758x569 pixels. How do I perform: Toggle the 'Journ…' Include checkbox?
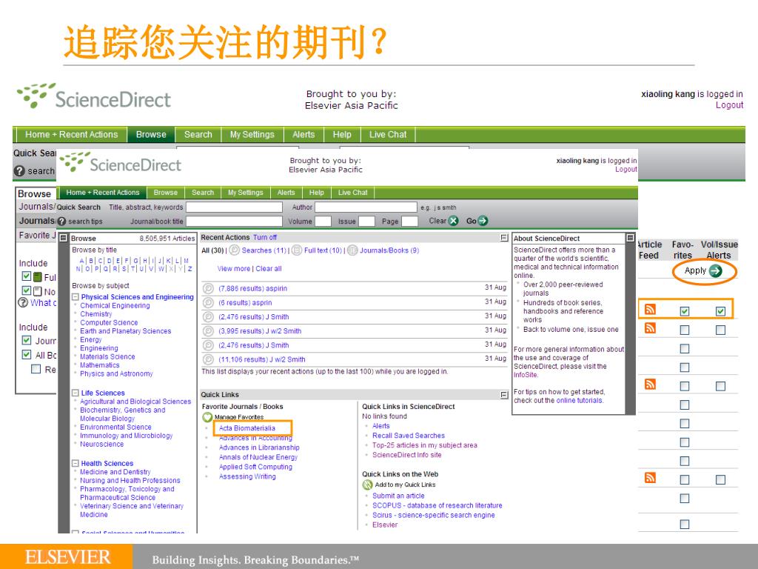[27, 340]
